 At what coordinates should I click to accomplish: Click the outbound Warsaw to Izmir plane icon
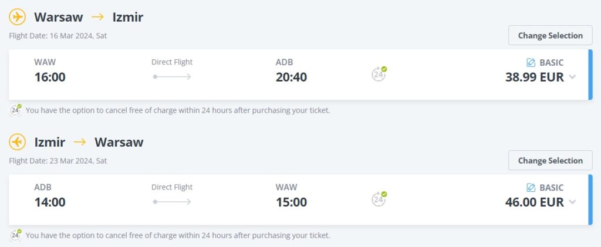point(18,17)
